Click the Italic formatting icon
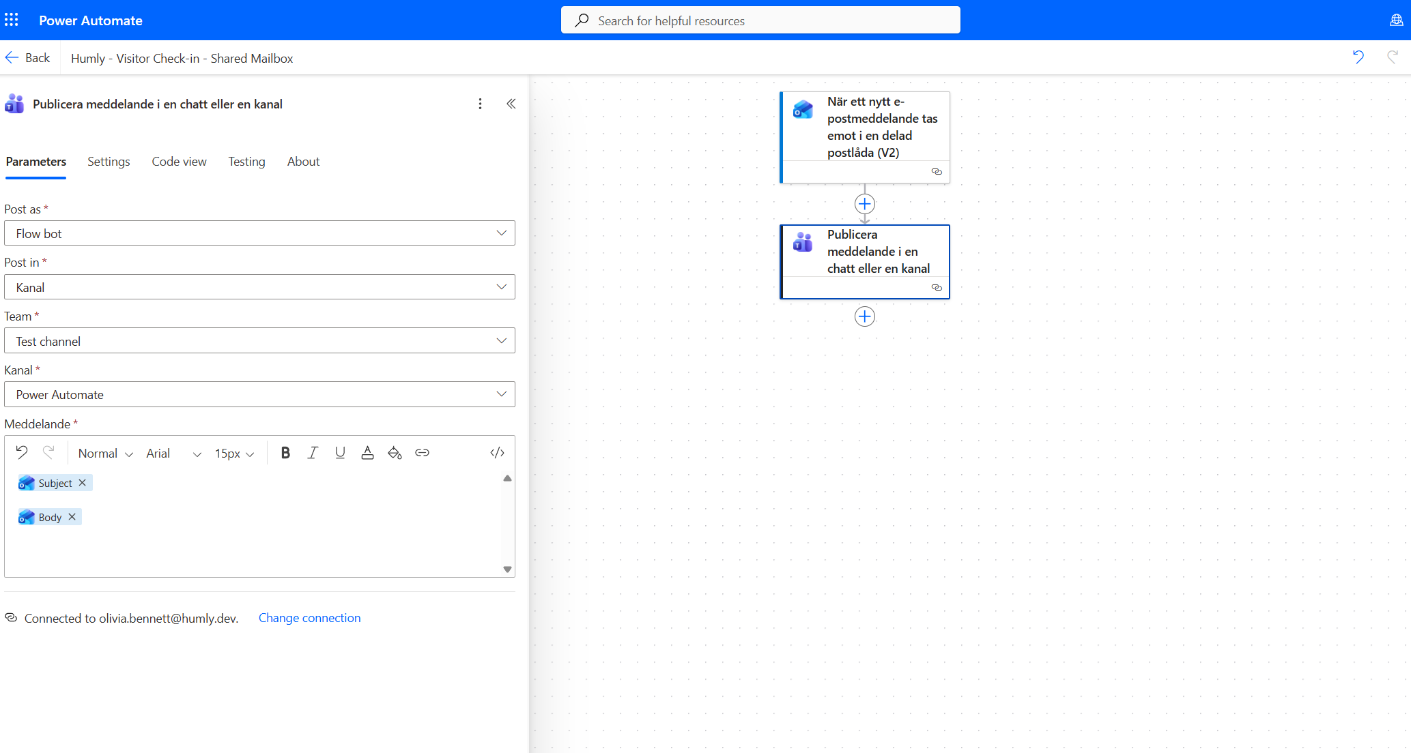1411x753 pixels. click(x=313, y=453)
